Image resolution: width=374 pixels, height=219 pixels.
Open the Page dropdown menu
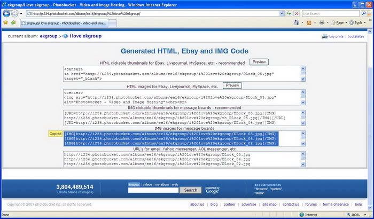[339, 23]
